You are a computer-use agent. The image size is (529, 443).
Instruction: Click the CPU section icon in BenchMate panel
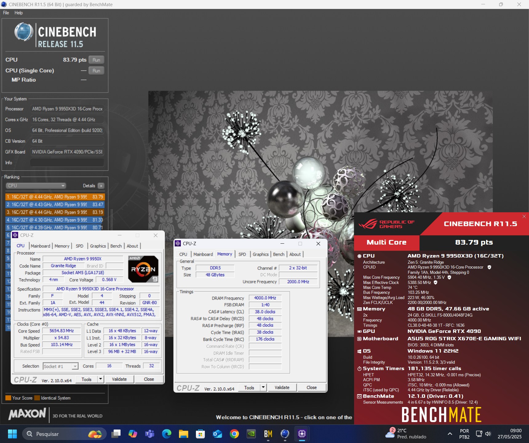[x=359, y=256]
